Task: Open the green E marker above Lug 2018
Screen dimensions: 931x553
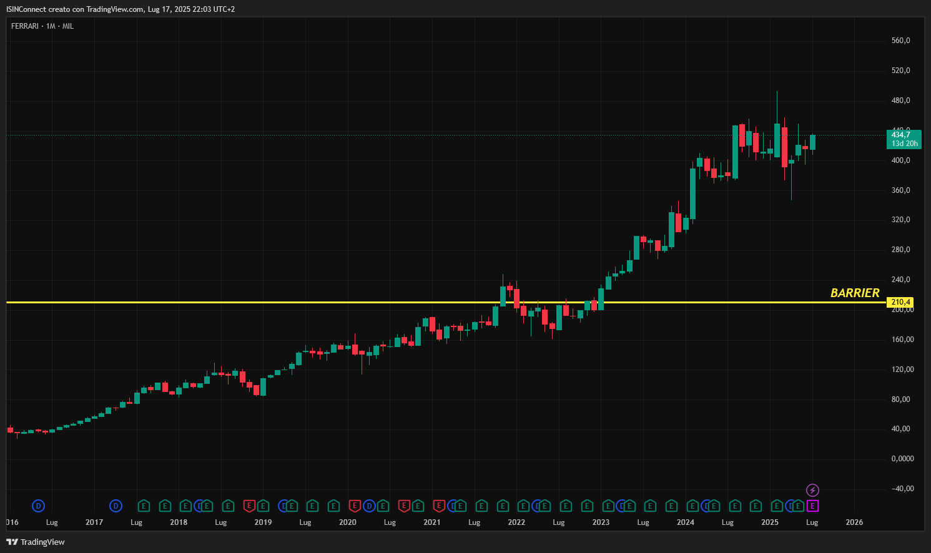Action: [x=228, y=506]
